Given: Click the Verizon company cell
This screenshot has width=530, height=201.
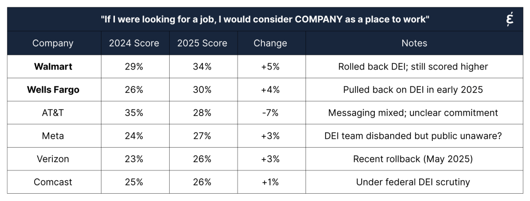Looking at the screenshot, I should coord(53,159).
